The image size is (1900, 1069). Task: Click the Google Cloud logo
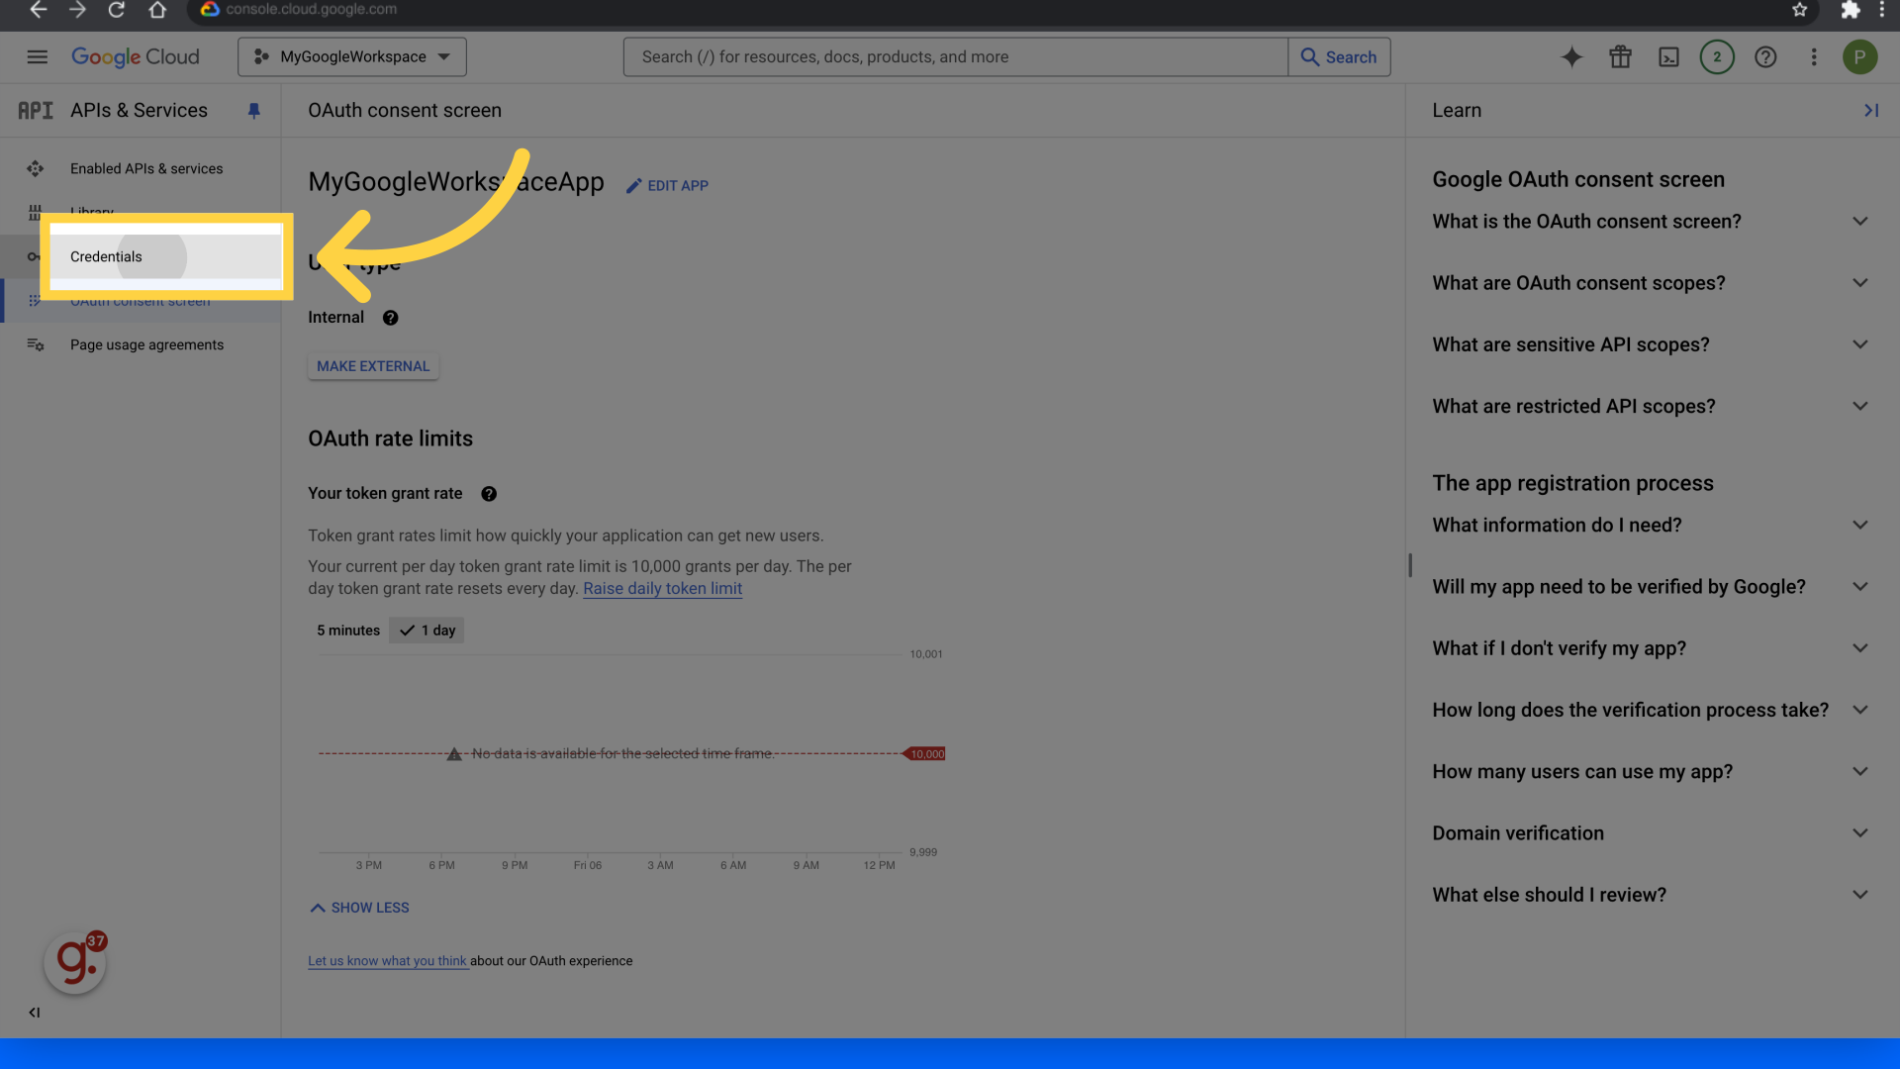[136, 57]
